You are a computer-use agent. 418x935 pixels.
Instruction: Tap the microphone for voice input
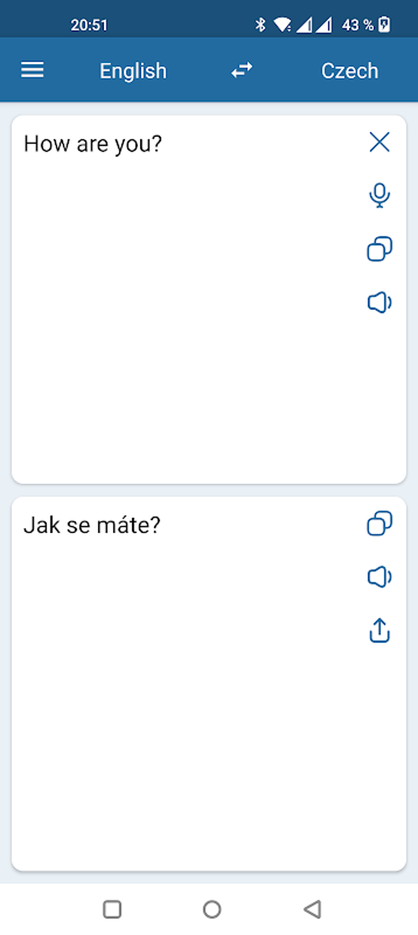[x=379, y=195]
